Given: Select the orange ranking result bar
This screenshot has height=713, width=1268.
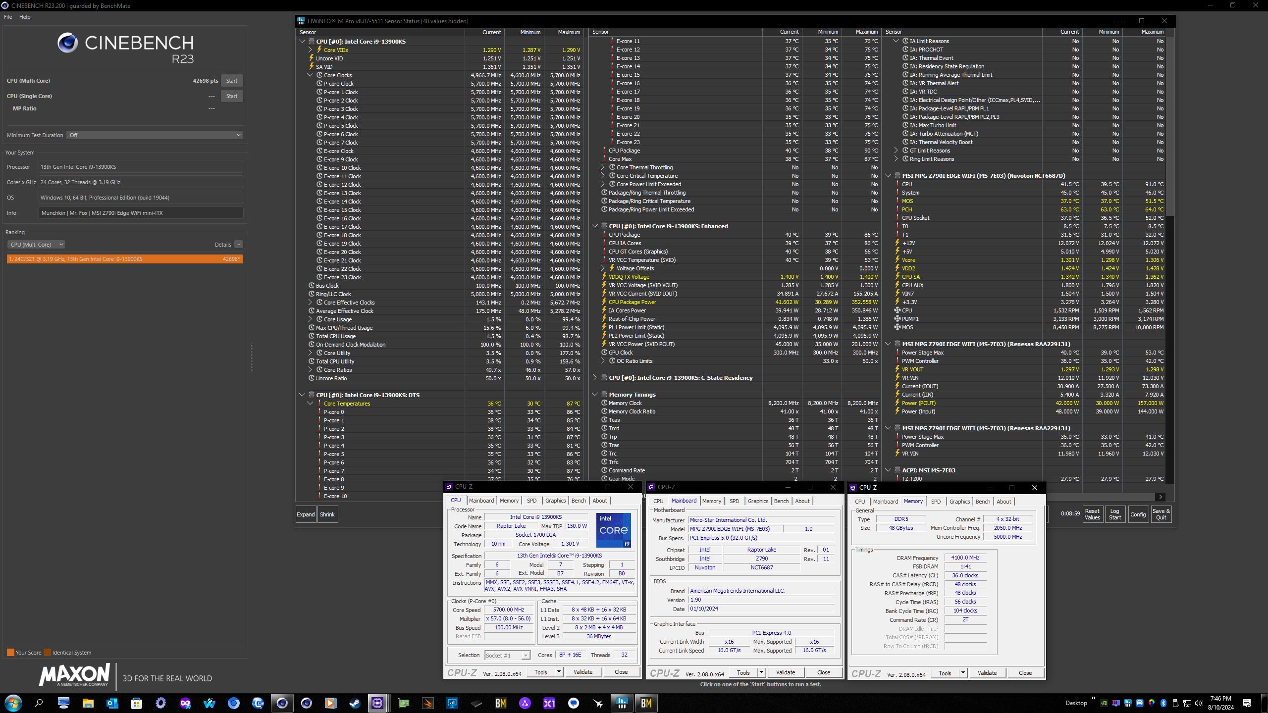Looking at the screenshot, I should tap(125, 259).
